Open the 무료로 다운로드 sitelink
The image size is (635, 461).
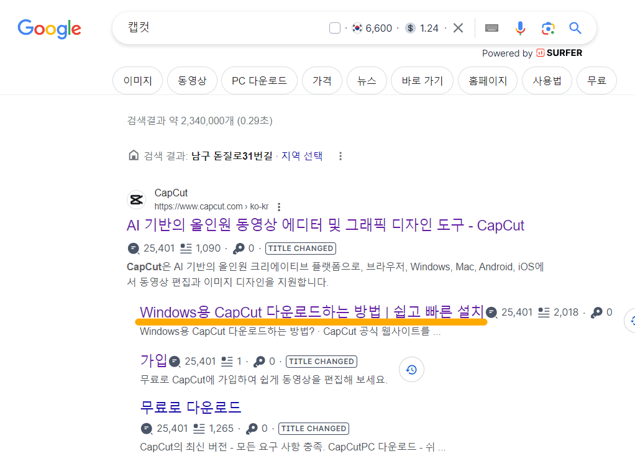click(191, 407)
